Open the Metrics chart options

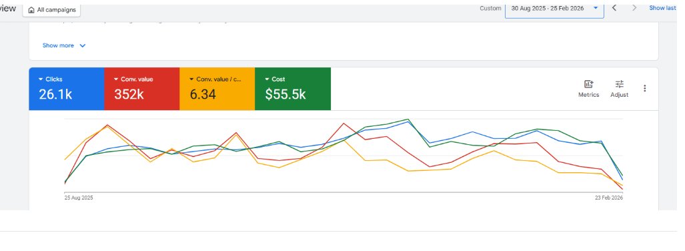[588, 89]
